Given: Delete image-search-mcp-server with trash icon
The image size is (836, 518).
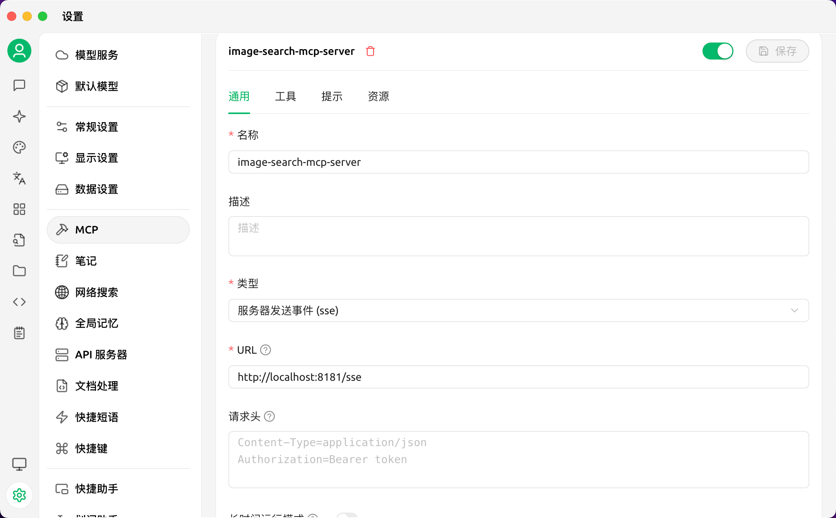Looking at the screenshot, I should tap(370, 51).
